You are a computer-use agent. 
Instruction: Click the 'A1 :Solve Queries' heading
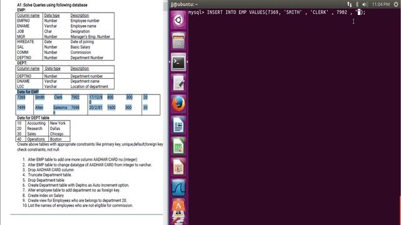52,5
